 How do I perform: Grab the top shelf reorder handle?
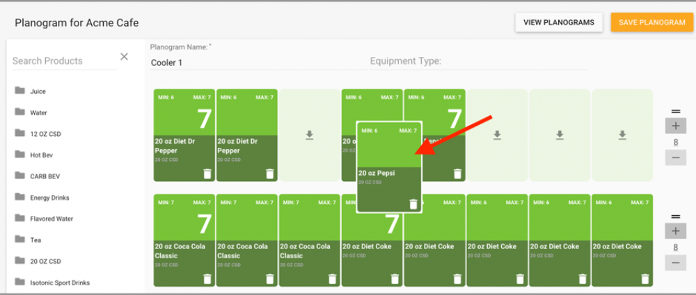[676, 111]
